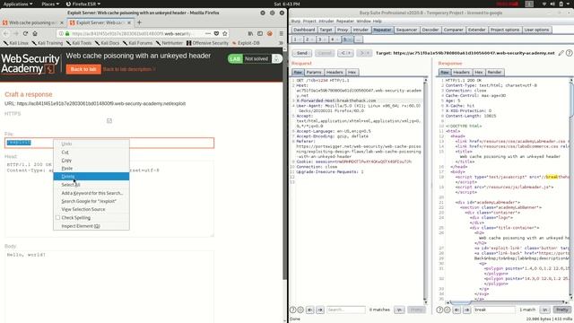Image resolution: width=574 pixels, height=323 pixels.
Task: Choose Select All in the context menu
Action: click(91, 185)
